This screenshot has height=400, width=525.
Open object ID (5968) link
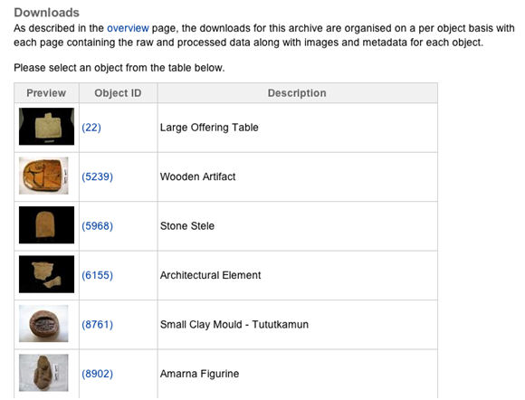(x=97, y=226)
